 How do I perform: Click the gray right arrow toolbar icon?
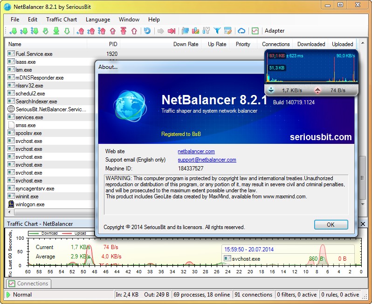(161, 31)
